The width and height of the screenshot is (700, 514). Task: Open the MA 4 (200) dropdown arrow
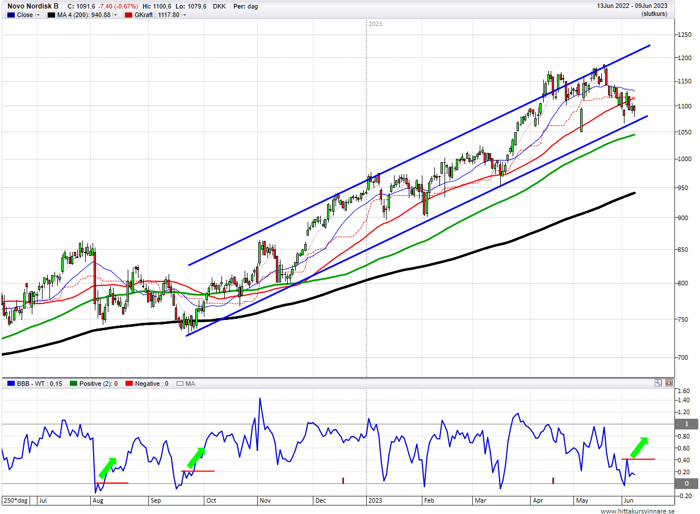115,15
